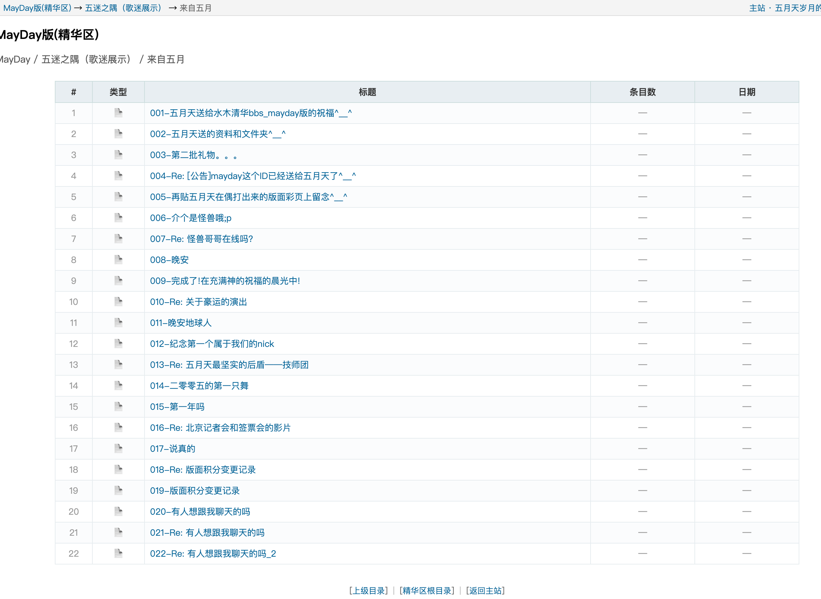This screenshot has height=599, width=821.
Task: Click the file icon in row 14
Action: [x=118, y=385]
